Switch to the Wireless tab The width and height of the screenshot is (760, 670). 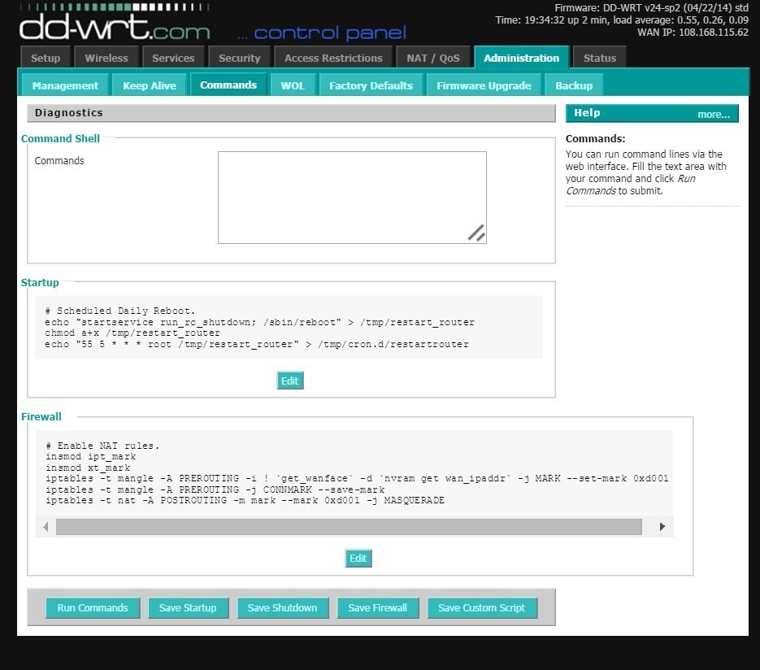[x=106, y=57]
